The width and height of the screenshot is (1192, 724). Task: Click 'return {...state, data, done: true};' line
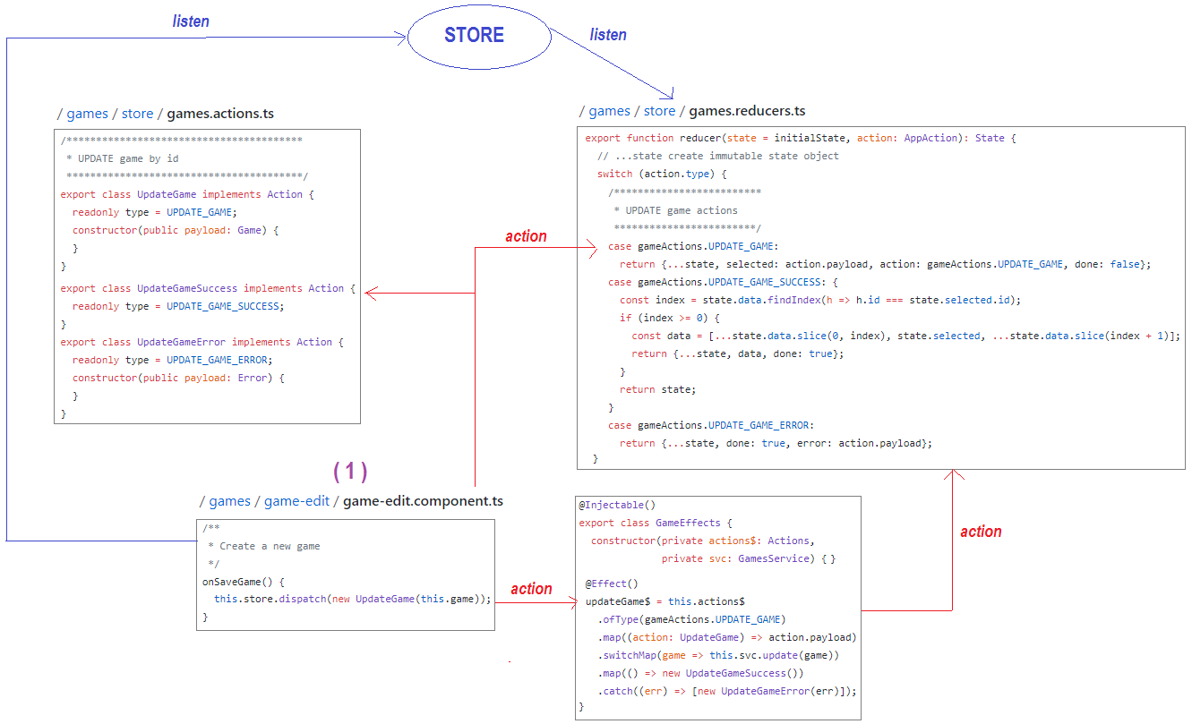point(738,353)
